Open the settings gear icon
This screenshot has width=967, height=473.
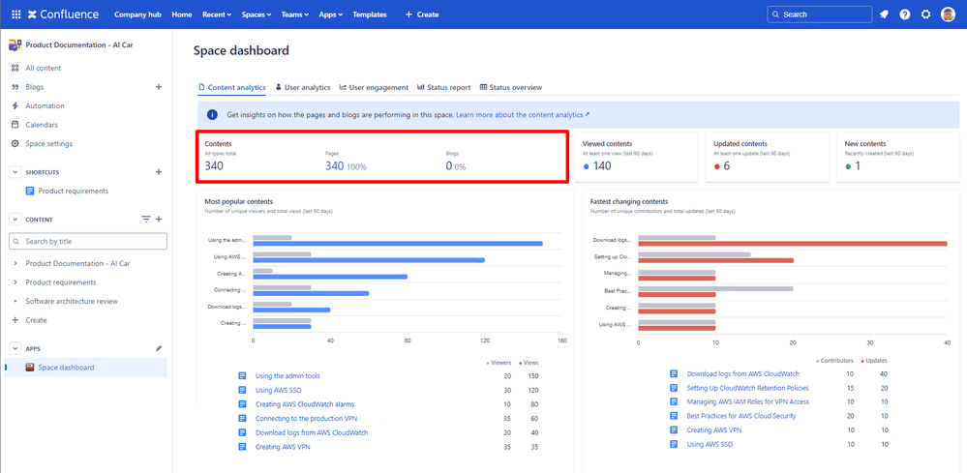(925, 15)
